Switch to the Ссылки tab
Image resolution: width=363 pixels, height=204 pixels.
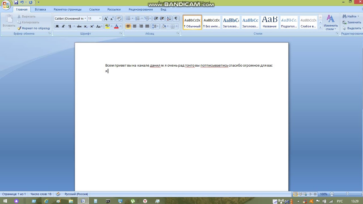tap(94, 9)
